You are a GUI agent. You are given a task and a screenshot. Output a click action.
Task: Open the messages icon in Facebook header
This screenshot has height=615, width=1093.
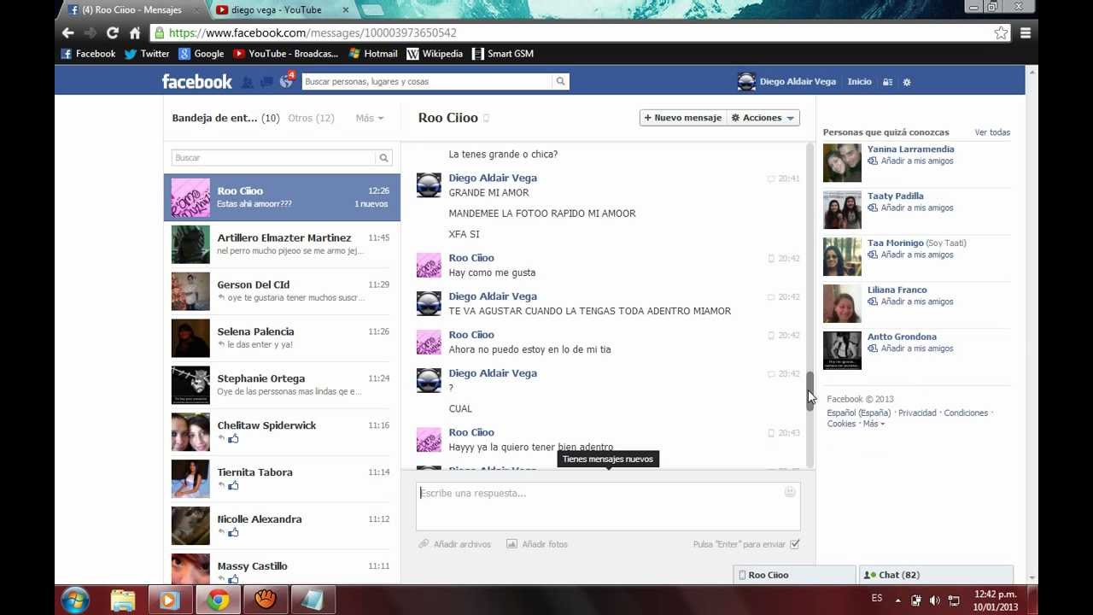coord(266,82)
